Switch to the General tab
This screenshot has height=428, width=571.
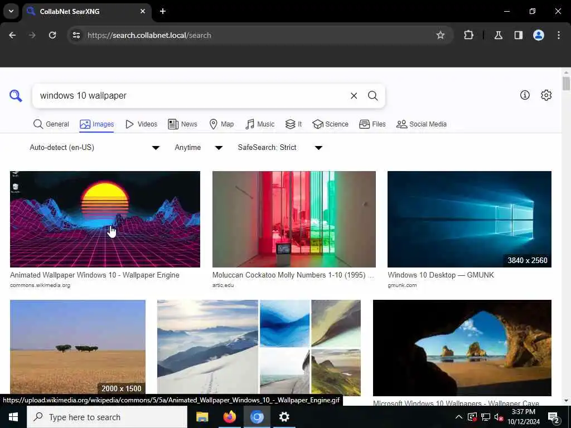[x=51, y=124]
